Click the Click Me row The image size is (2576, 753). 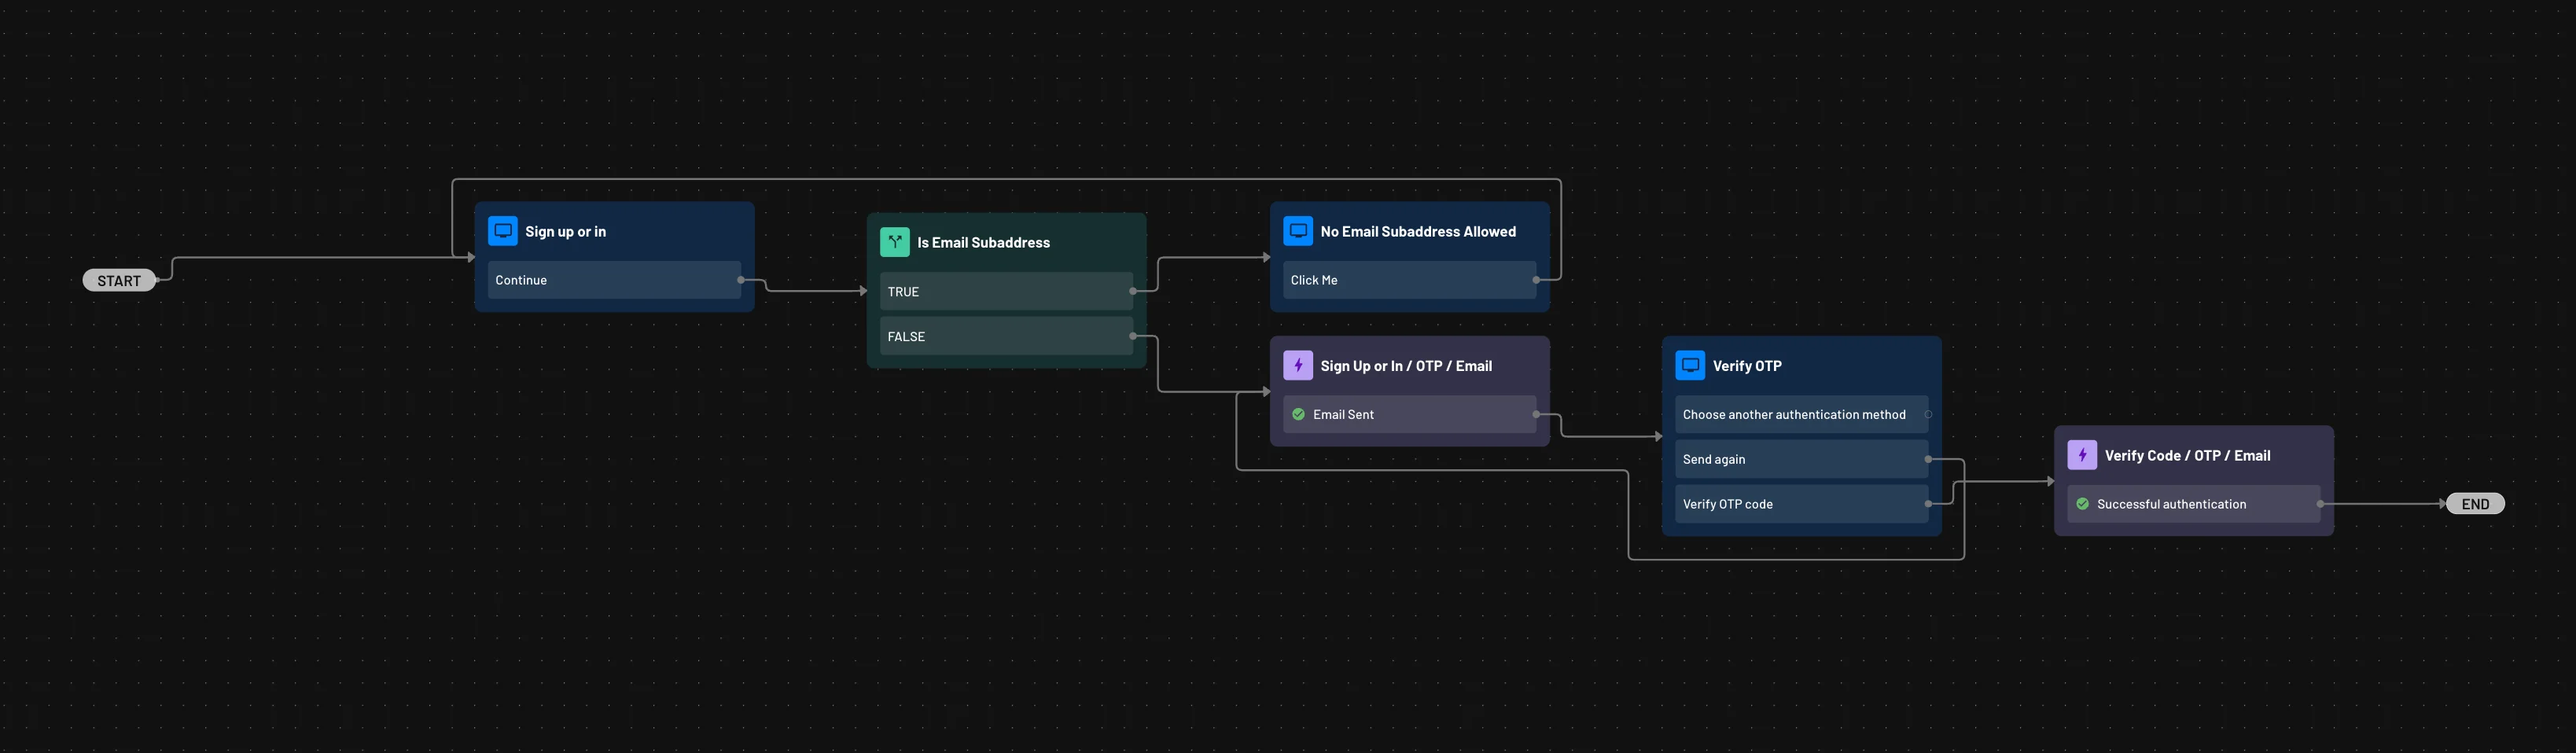[1408, 280]
